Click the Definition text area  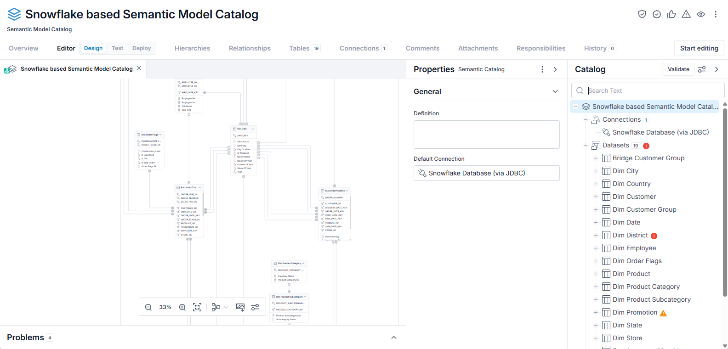486,135
